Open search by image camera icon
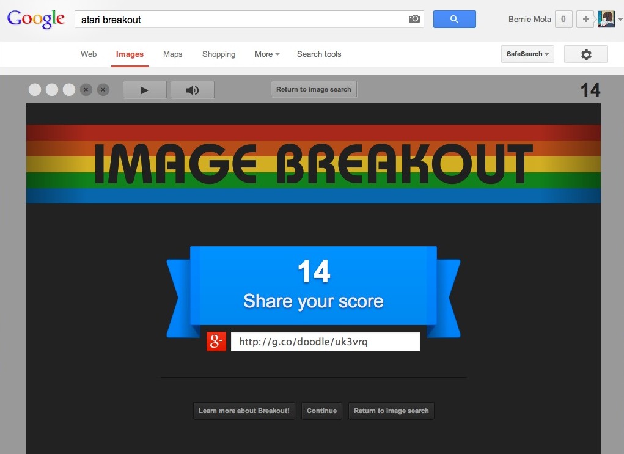Viewport: 624px width, 454px height. pyautogui.click(x=414, y=19)
